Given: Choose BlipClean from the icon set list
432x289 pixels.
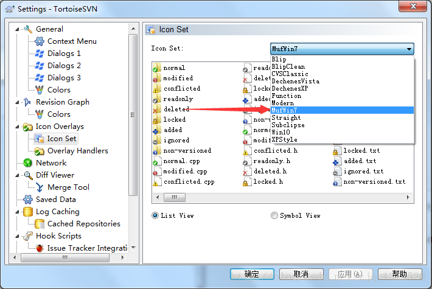Looking at the screenshot, I should (342, 67).
